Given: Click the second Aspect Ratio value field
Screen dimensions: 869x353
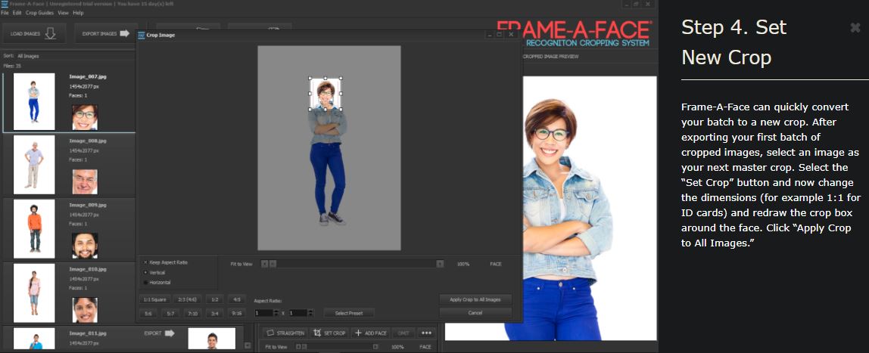Looking at the screenshot, I should [x=297, y=313].
